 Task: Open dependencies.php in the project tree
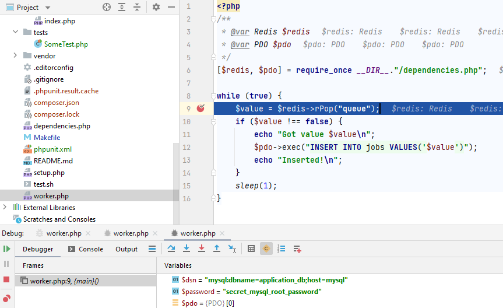(x=62, y=126)
